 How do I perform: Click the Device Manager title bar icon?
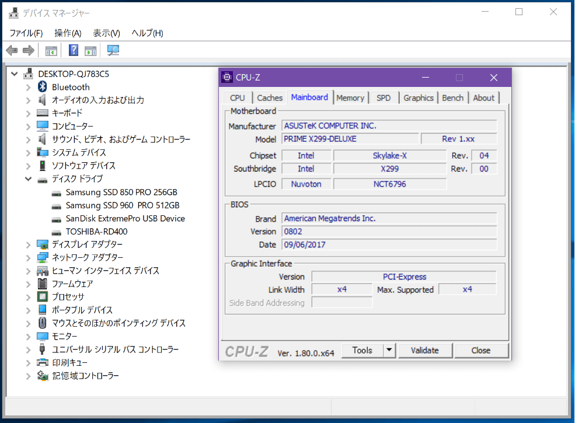(x=13, y=13)
